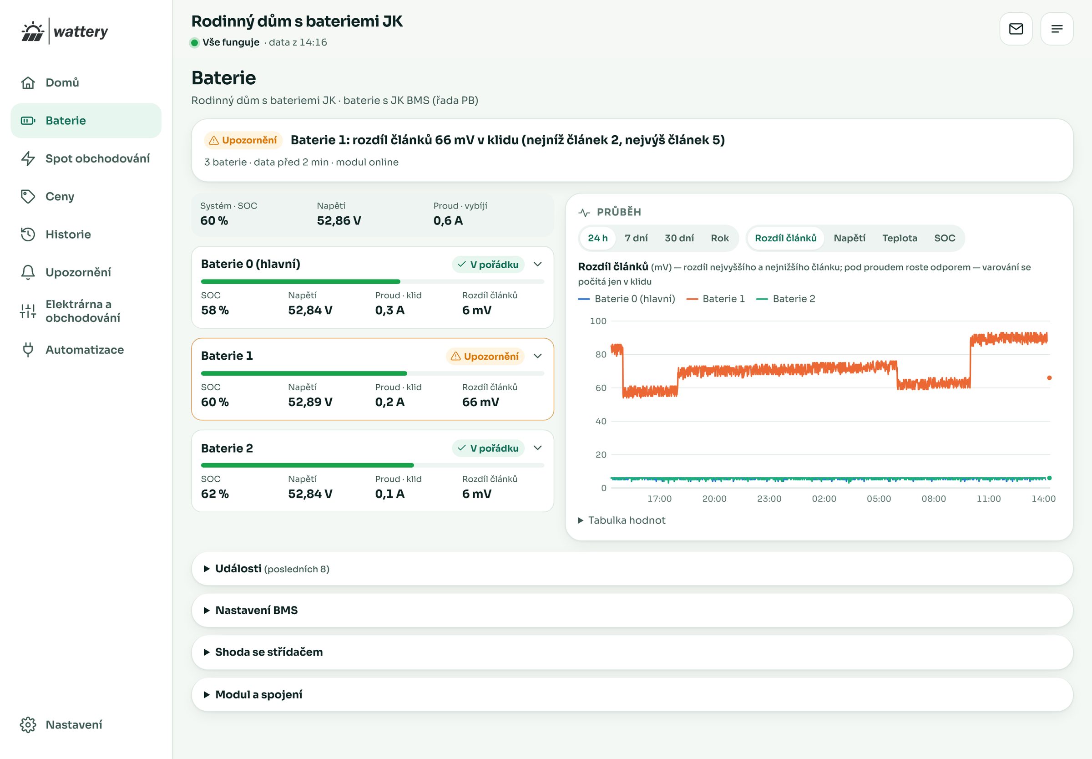Open the mail envelope icon
Screen dimensions: 1092x759
click(x=1016, y=29)
